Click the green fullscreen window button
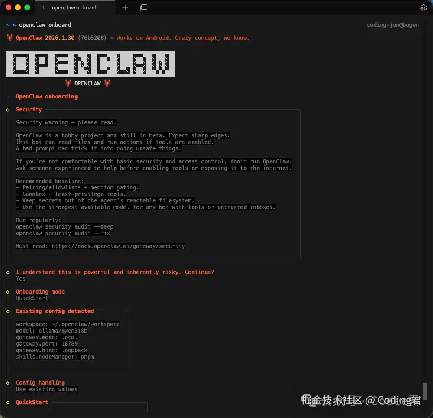The height and width of the screenshot is (418, 433). 27,7
